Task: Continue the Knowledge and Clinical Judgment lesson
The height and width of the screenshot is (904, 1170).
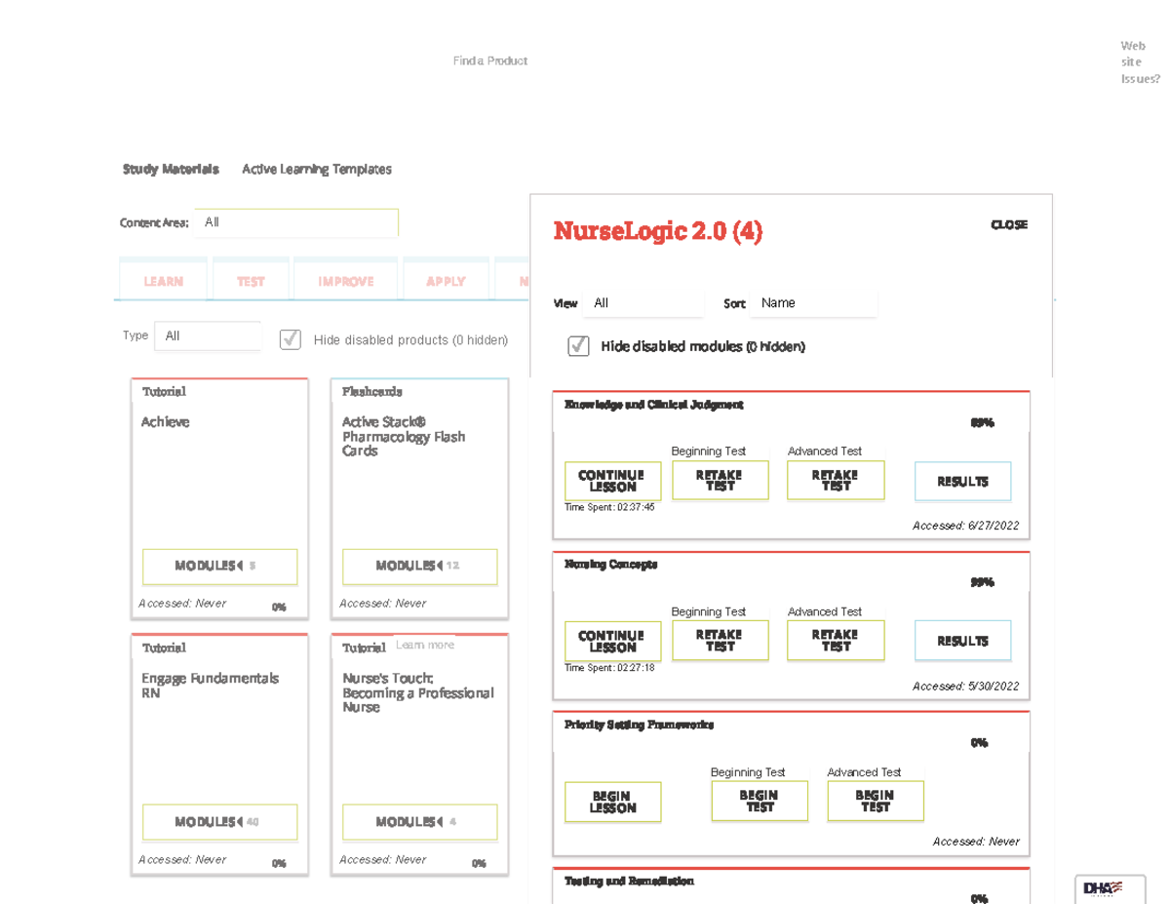Action: [x=612, y=481]
